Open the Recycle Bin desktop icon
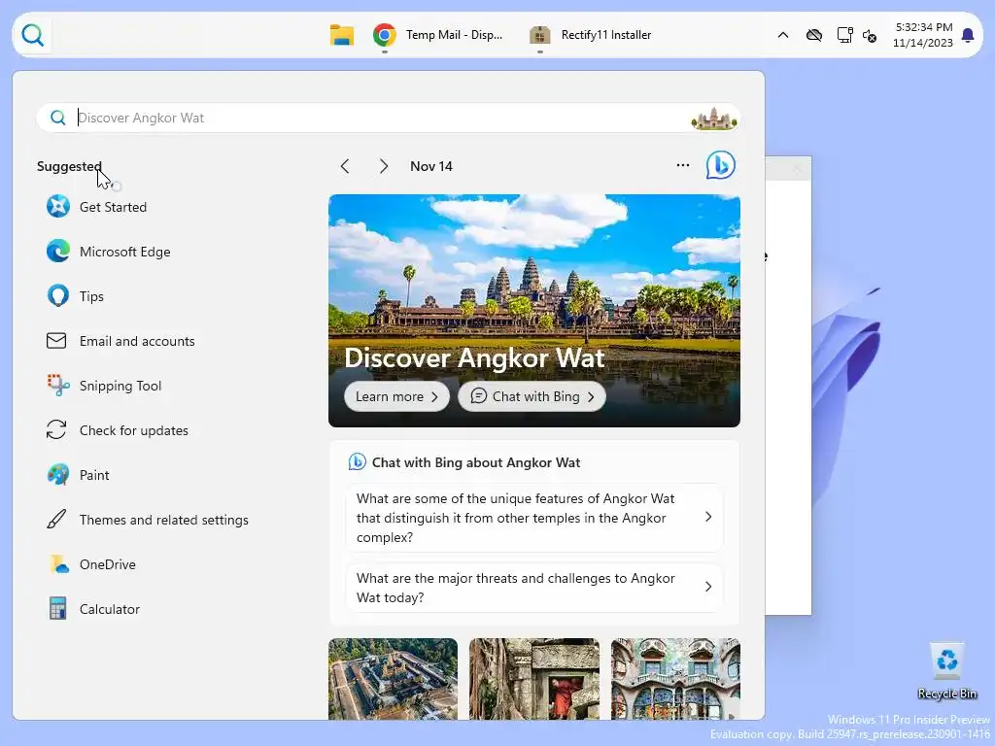Viewport: 995px width, 746px height. (x=946, y=671)
